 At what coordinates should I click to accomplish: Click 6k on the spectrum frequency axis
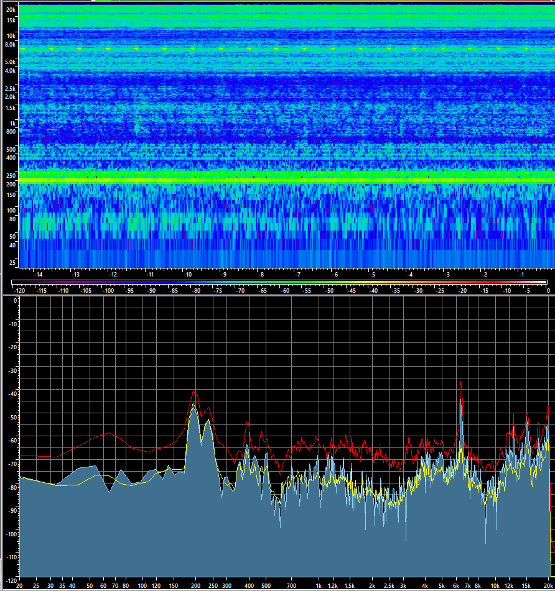(456, 586)
